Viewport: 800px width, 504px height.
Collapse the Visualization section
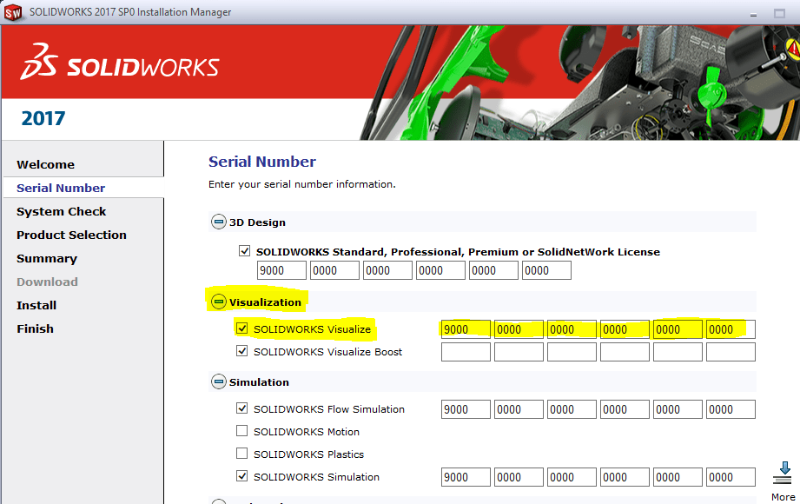219,302
